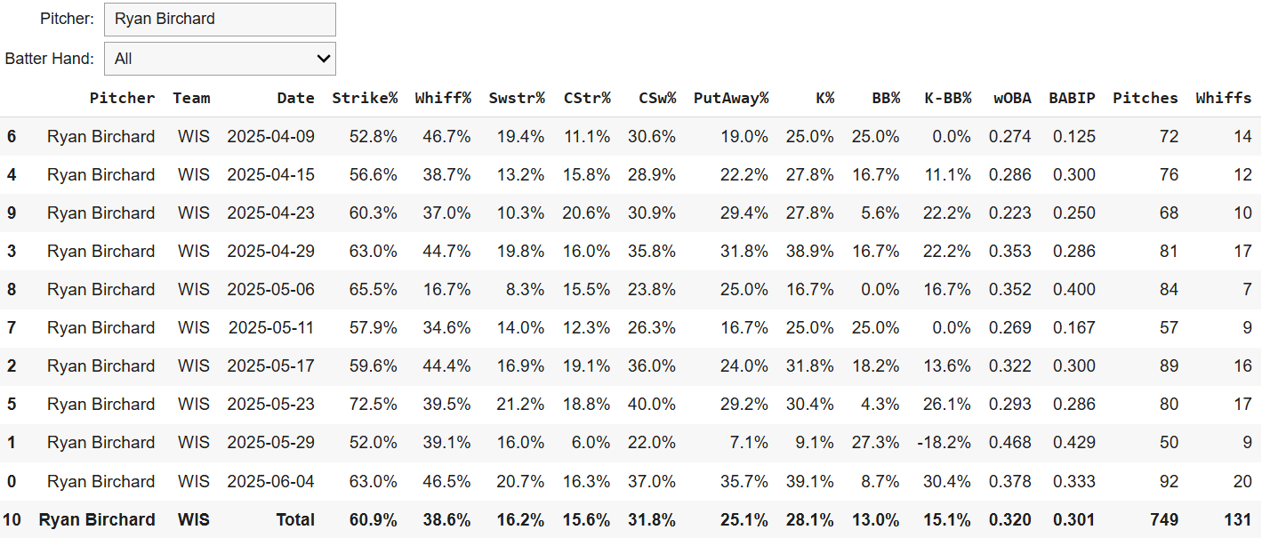Click the Whiff% column header

(443, 98)
